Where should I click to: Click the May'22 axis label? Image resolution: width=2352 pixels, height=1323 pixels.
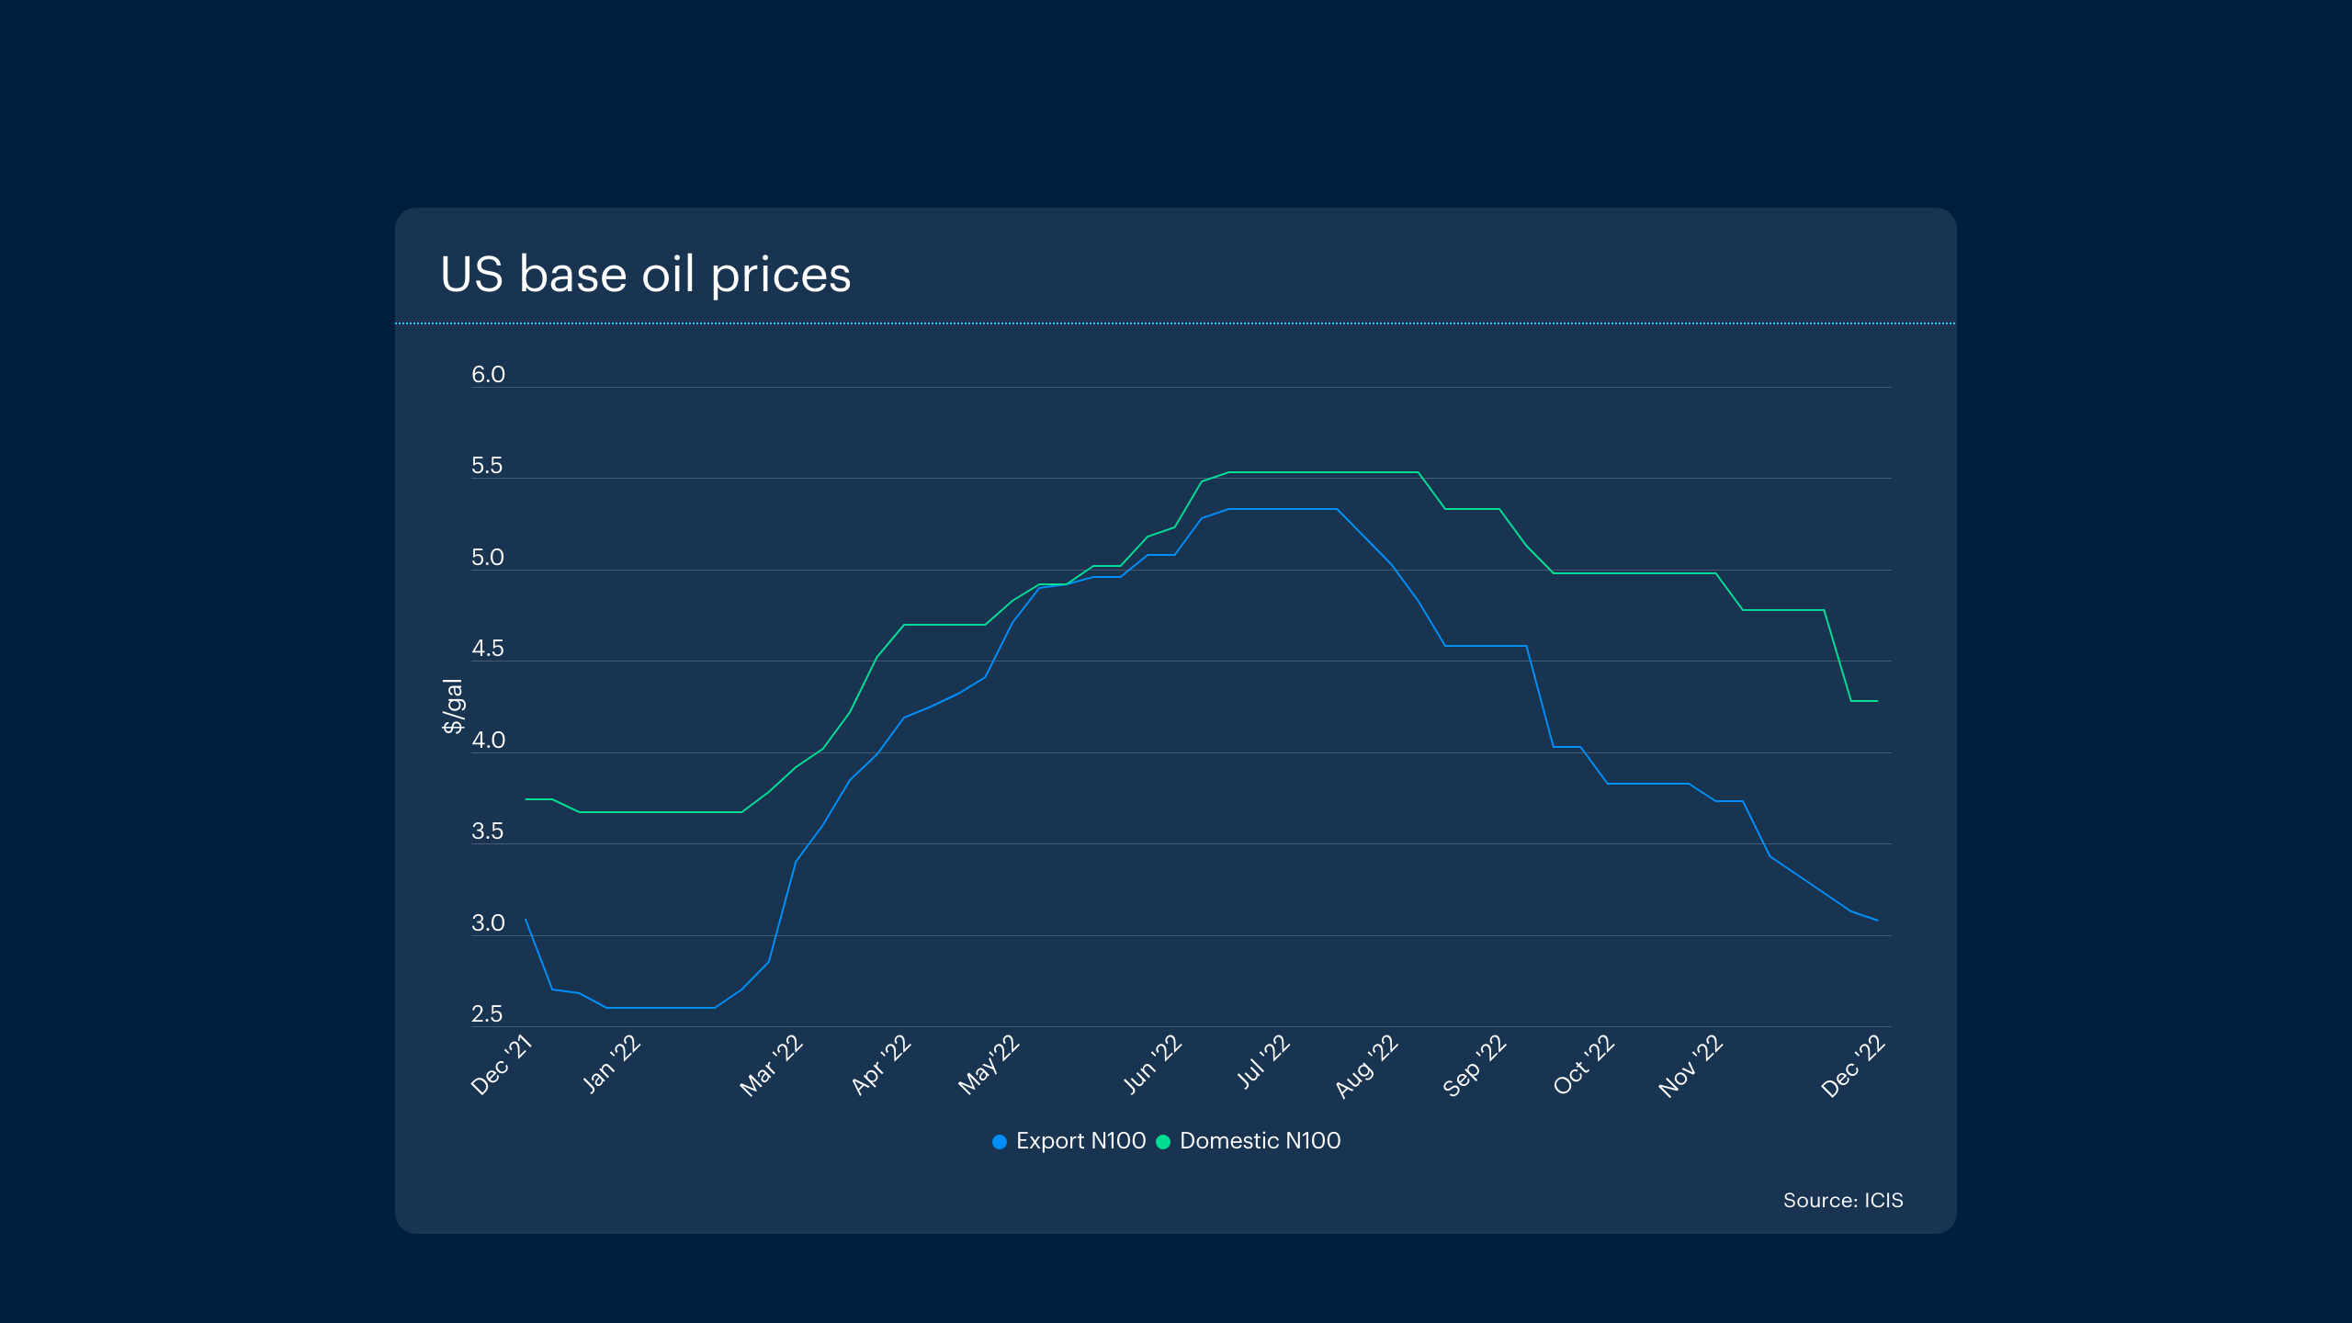989,1065
